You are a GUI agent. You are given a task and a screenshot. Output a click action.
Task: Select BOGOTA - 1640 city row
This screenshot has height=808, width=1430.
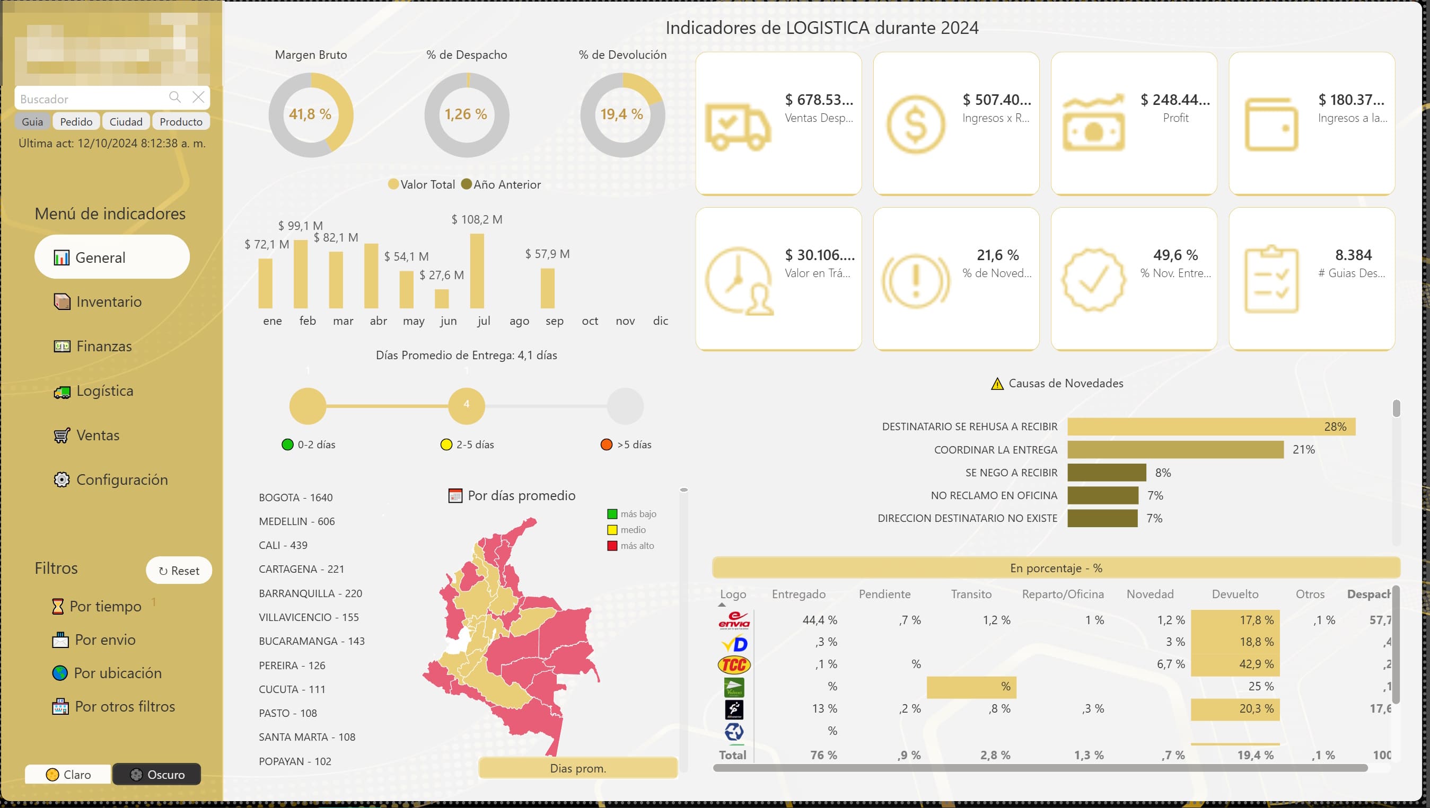(x=295, y=497)
